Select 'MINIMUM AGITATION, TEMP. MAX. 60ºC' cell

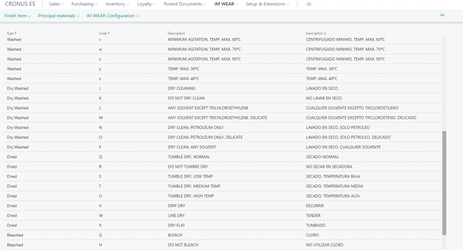coord(204,39)
